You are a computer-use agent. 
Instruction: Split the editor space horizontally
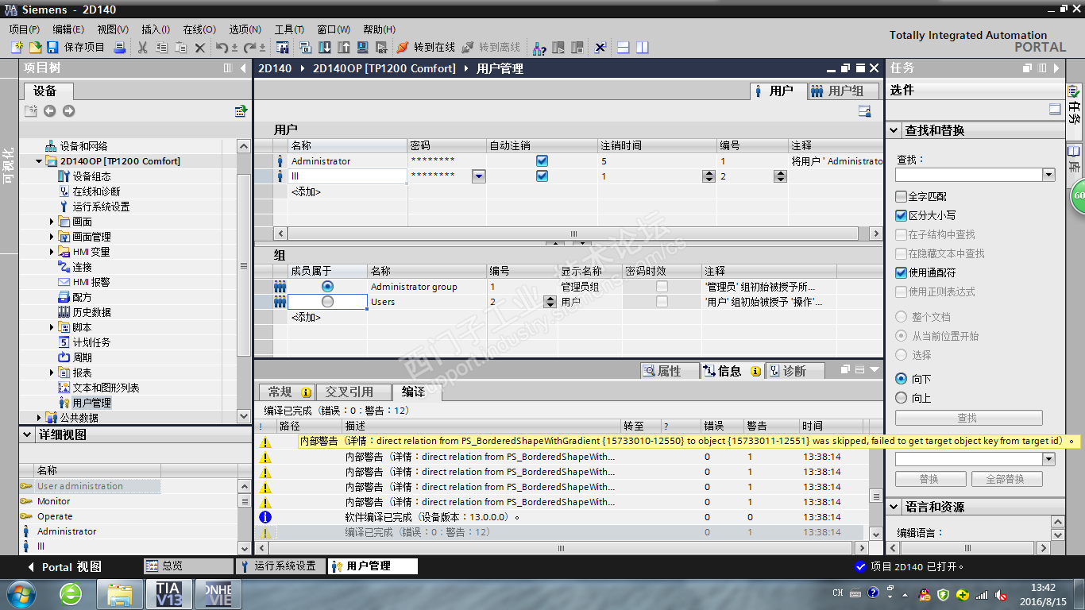coord(624,48)
